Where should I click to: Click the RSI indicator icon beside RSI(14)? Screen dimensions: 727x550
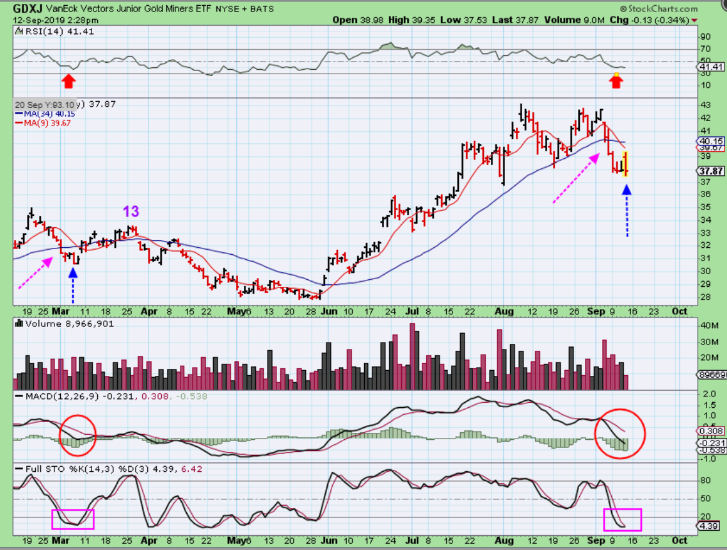[19, 31]
